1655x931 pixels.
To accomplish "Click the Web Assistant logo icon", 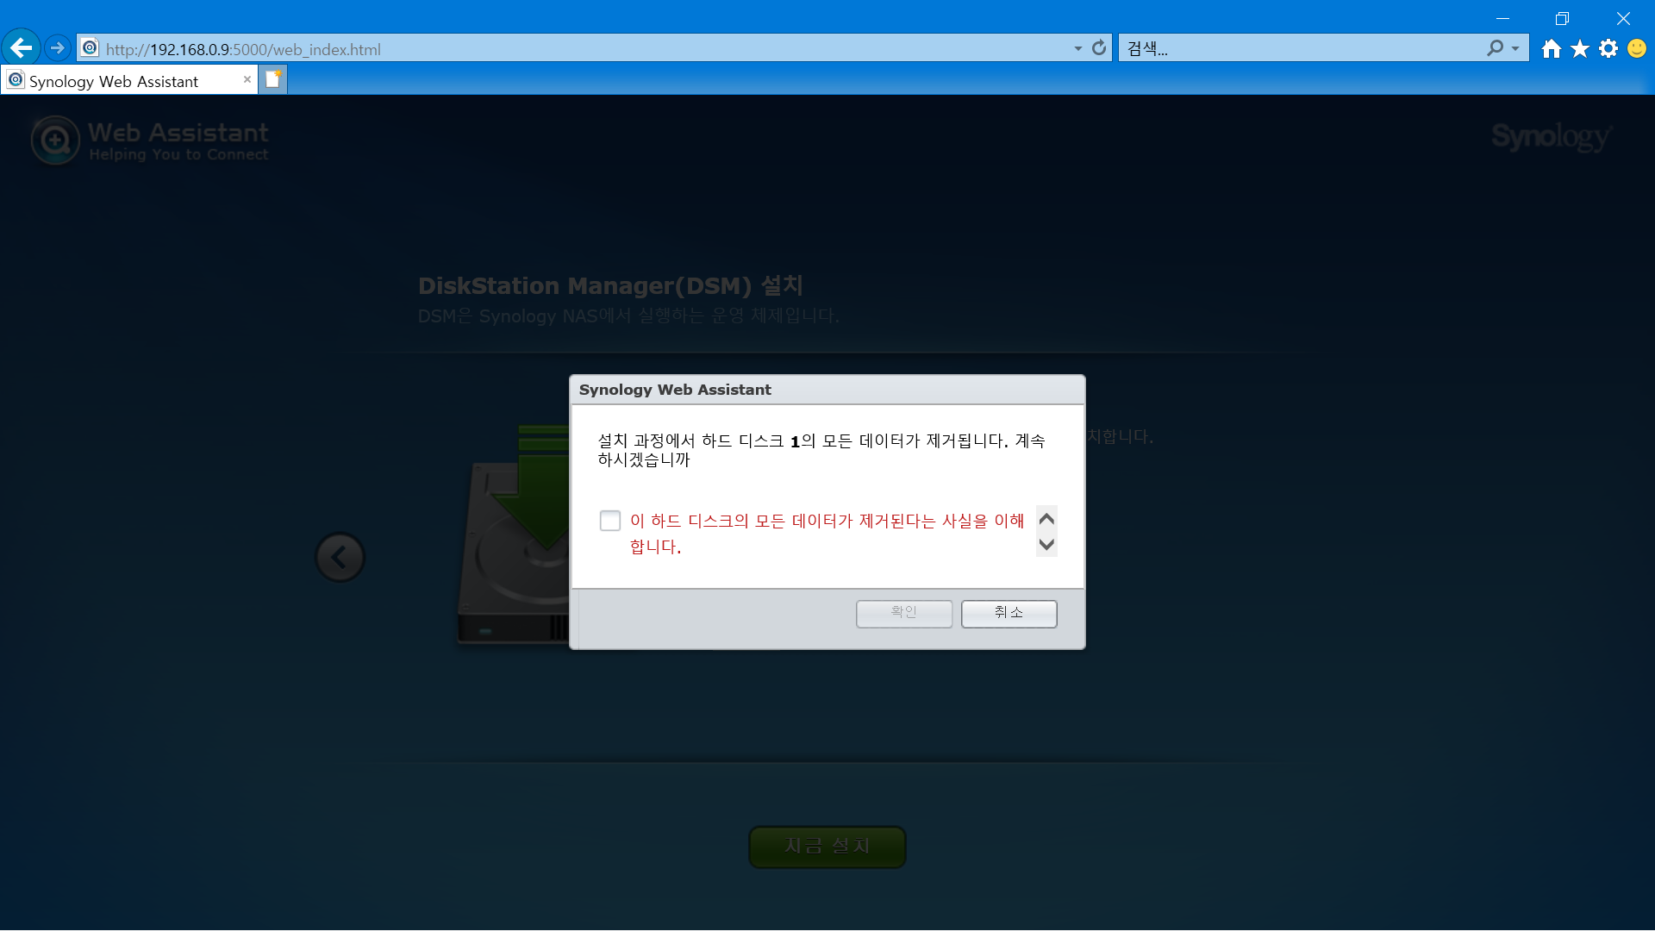I will [x=55, y=140].
